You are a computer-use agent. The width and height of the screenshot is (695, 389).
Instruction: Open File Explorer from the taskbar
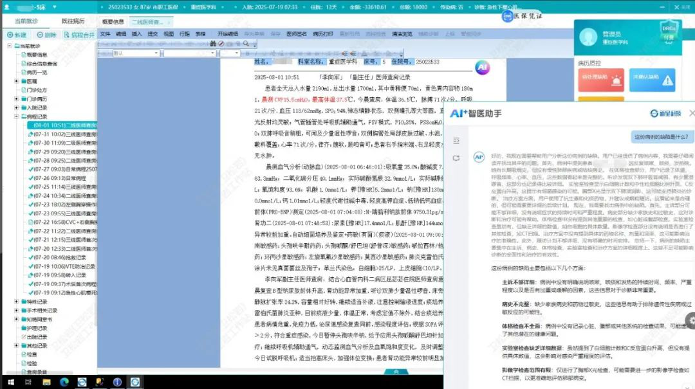pyautogui.click(x=46, y=382)
